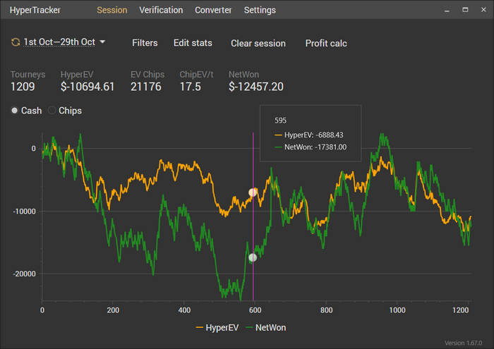Open the Filters panel
This screenshot has width=494, height=349.
tap(145, 43)
